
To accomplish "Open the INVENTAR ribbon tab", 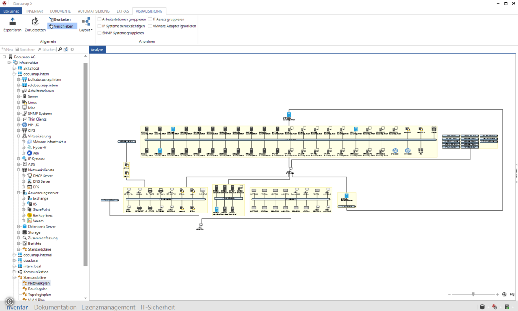I will 34,11.
